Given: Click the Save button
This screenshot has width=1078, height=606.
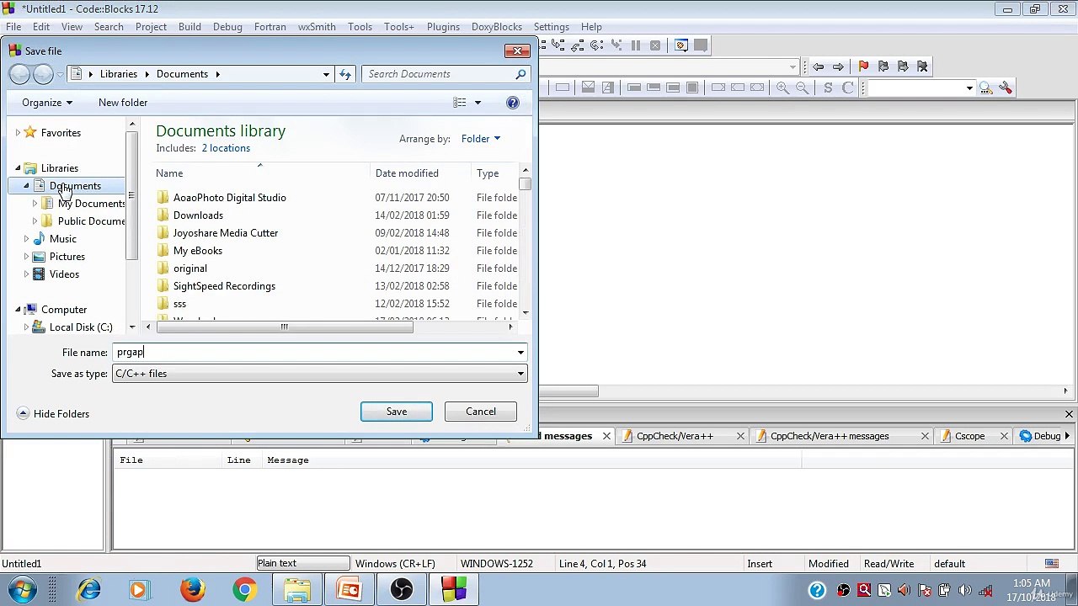Looking at the screenshot, I should 396,412.
